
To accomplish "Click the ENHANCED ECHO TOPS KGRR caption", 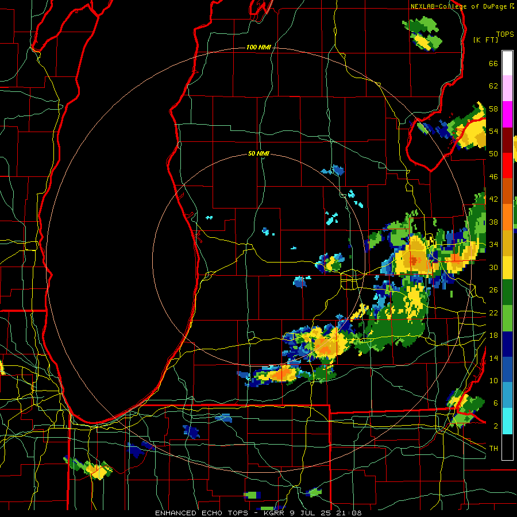I will 258,513.
